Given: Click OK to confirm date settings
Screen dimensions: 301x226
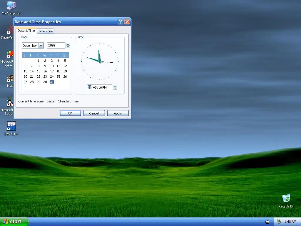Looking at the screenshot, I should click(70, 113).
